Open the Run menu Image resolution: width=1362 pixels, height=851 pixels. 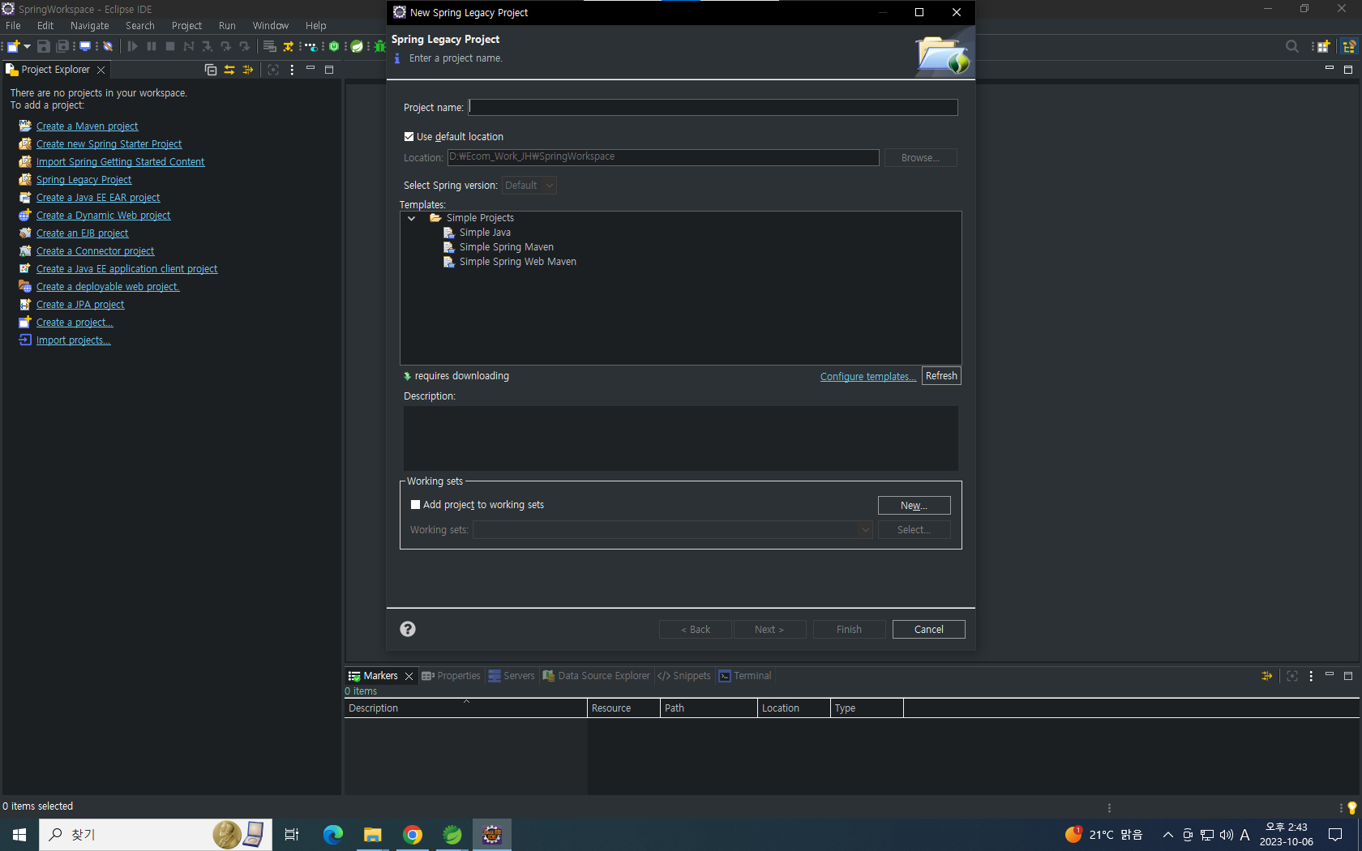click(227, 26)
